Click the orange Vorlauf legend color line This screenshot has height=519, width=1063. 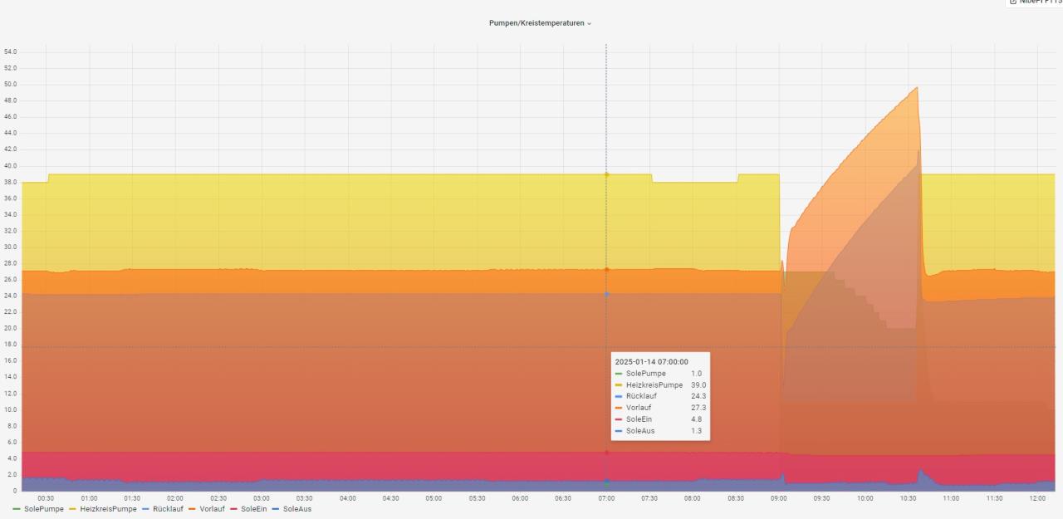point(193,508)
